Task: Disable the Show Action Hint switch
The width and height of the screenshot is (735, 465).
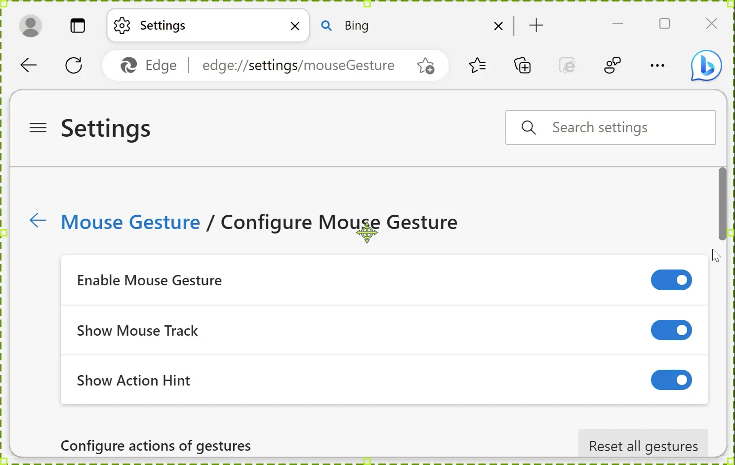Action: 671,380
